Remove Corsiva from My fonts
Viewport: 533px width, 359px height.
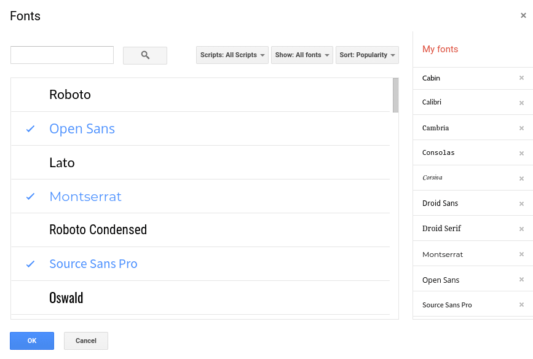click(521, 178)
